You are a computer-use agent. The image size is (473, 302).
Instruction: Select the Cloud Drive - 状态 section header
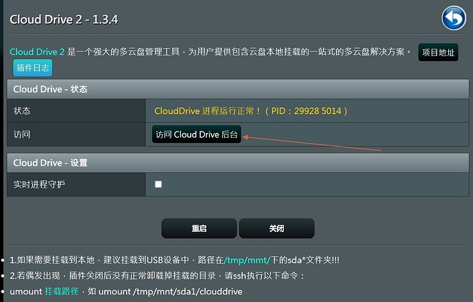click(238, 89)
